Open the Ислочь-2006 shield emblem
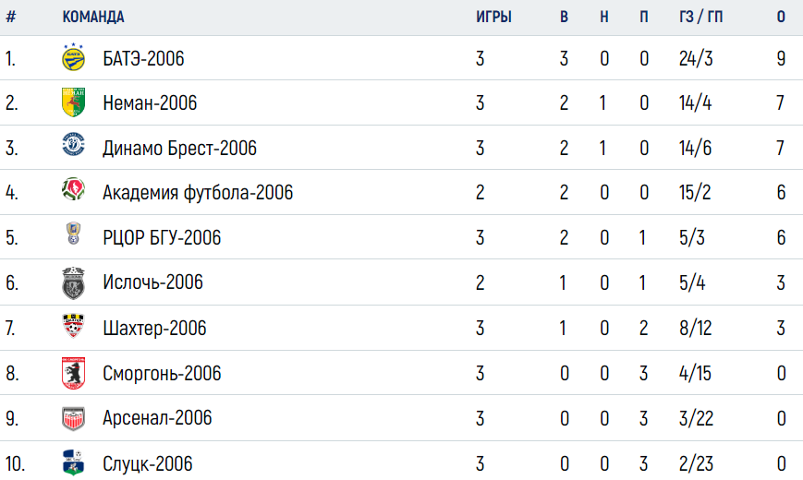The image size is (803, 480). click(x=73, y=283)
